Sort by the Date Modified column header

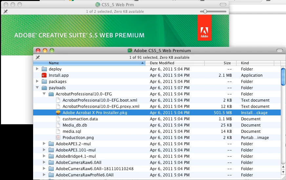[x=175, y=63]
